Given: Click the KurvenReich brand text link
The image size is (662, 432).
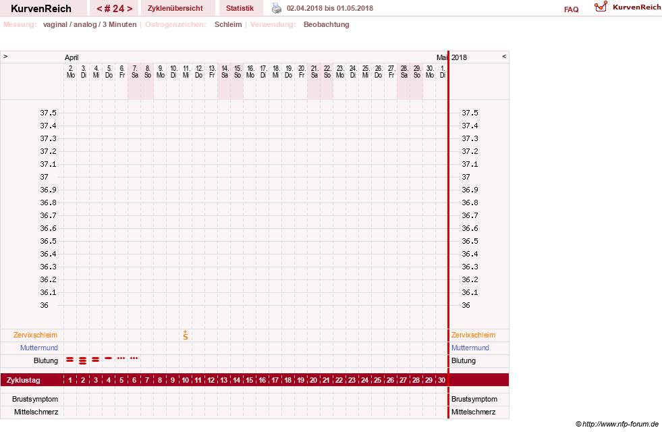Looking at the screenshot, I should 636,7.
